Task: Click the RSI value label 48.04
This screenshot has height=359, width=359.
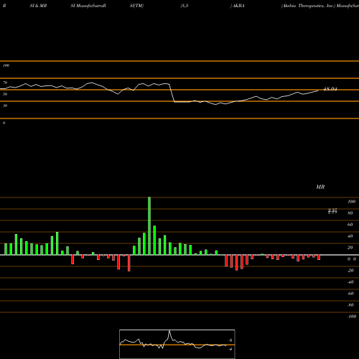Action: [330, 89]
